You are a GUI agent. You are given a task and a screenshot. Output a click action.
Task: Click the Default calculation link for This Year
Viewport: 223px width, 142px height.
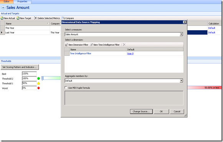[211, 28]
